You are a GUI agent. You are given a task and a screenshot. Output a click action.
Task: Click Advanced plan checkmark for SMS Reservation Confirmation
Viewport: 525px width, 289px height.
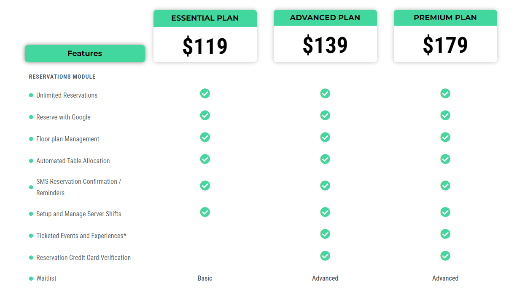point(325,186)
